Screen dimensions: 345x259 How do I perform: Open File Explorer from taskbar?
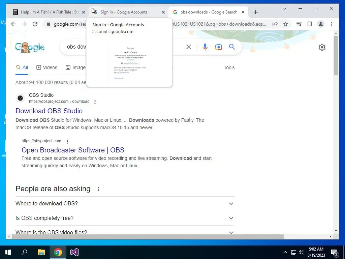[x=41, y=252]
